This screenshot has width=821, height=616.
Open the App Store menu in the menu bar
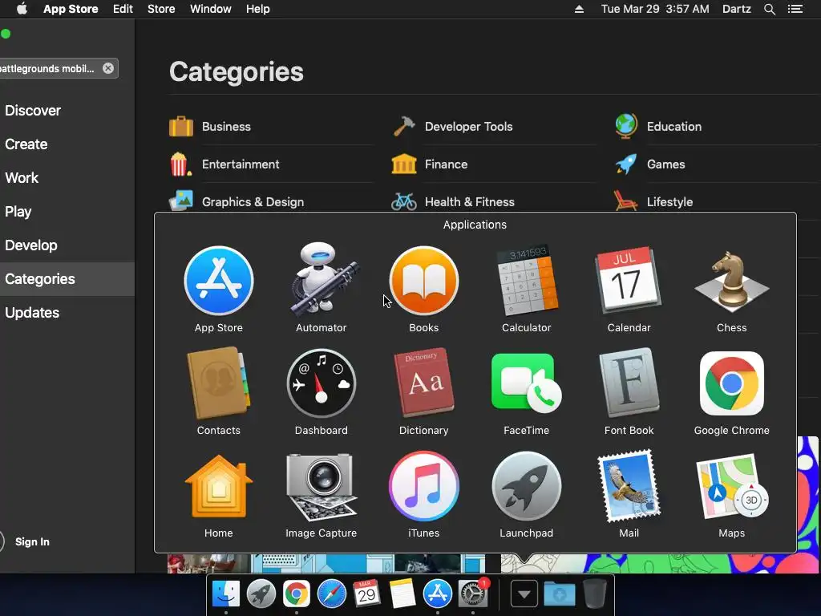click(71, 9)
